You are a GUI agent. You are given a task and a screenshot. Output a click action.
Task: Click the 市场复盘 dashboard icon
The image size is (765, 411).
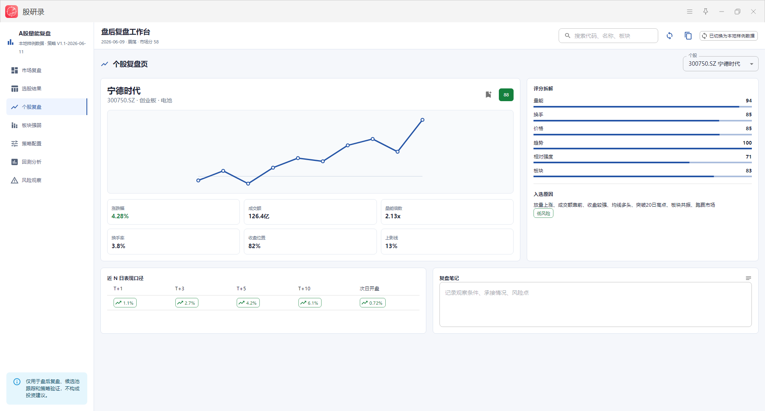point(15,70)
